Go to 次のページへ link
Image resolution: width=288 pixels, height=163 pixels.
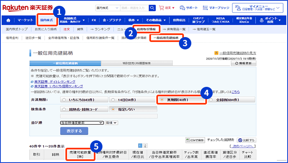pos(243,146)
